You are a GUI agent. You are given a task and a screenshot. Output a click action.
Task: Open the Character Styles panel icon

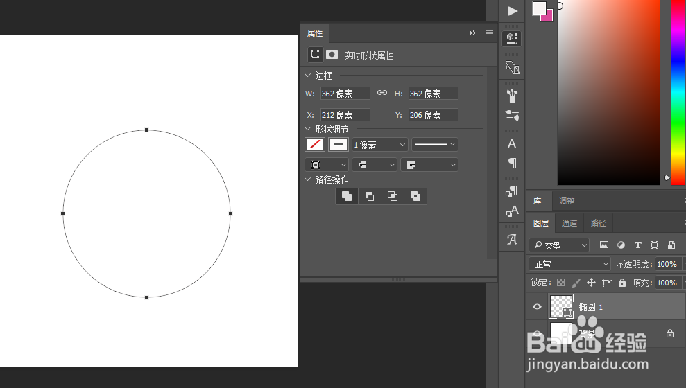tap(512, 211)
